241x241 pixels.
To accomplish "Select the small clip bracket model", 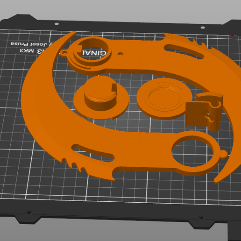I will point(204,112).
